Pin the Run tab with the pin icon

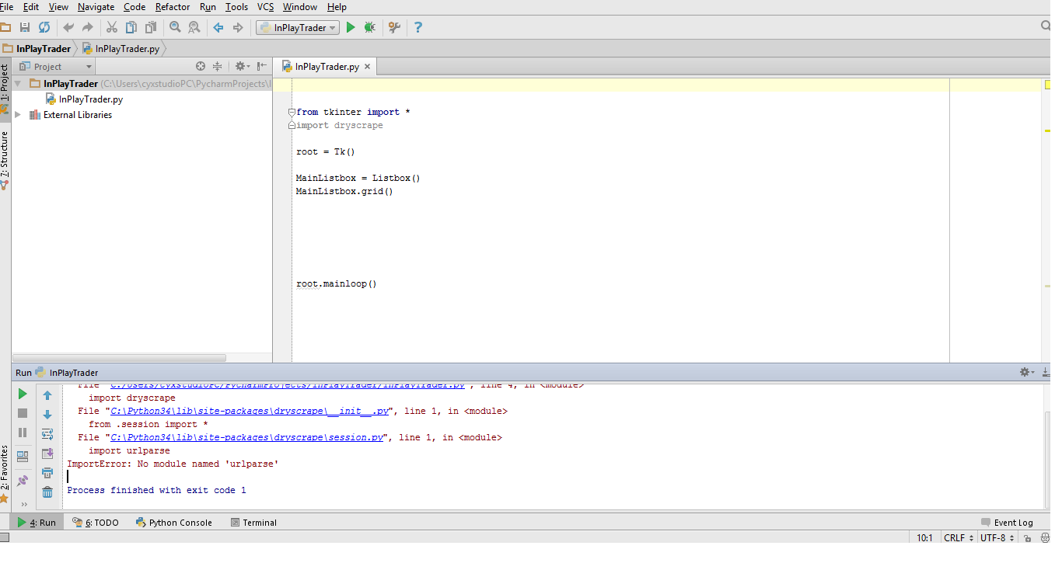click(23, 481)
